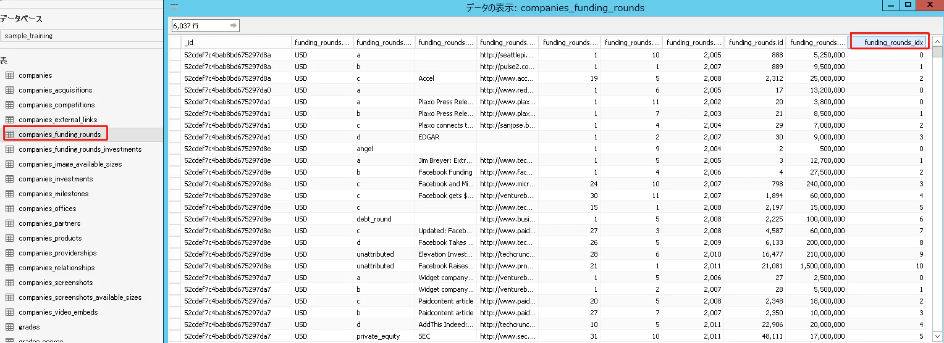944x343 pixels.
Task: Click the vertical scrollbar thumb of the grid
Action: pos(937,52)
